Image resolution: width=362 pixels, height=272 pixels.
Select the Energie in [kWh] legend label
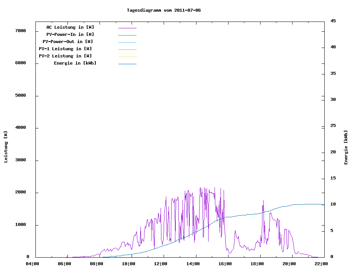coord(75,63)
